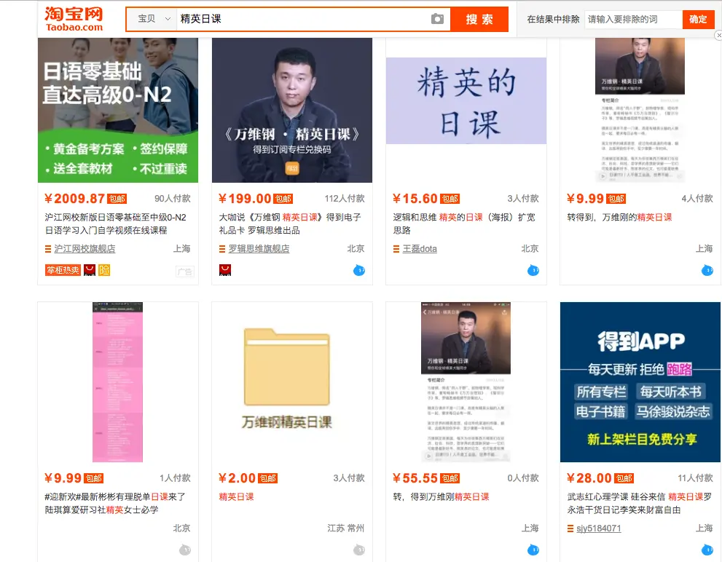Visit the 罗辑思维旗舰店 shop
Viewport: 722px width, 562px height.
coord(259,249)
